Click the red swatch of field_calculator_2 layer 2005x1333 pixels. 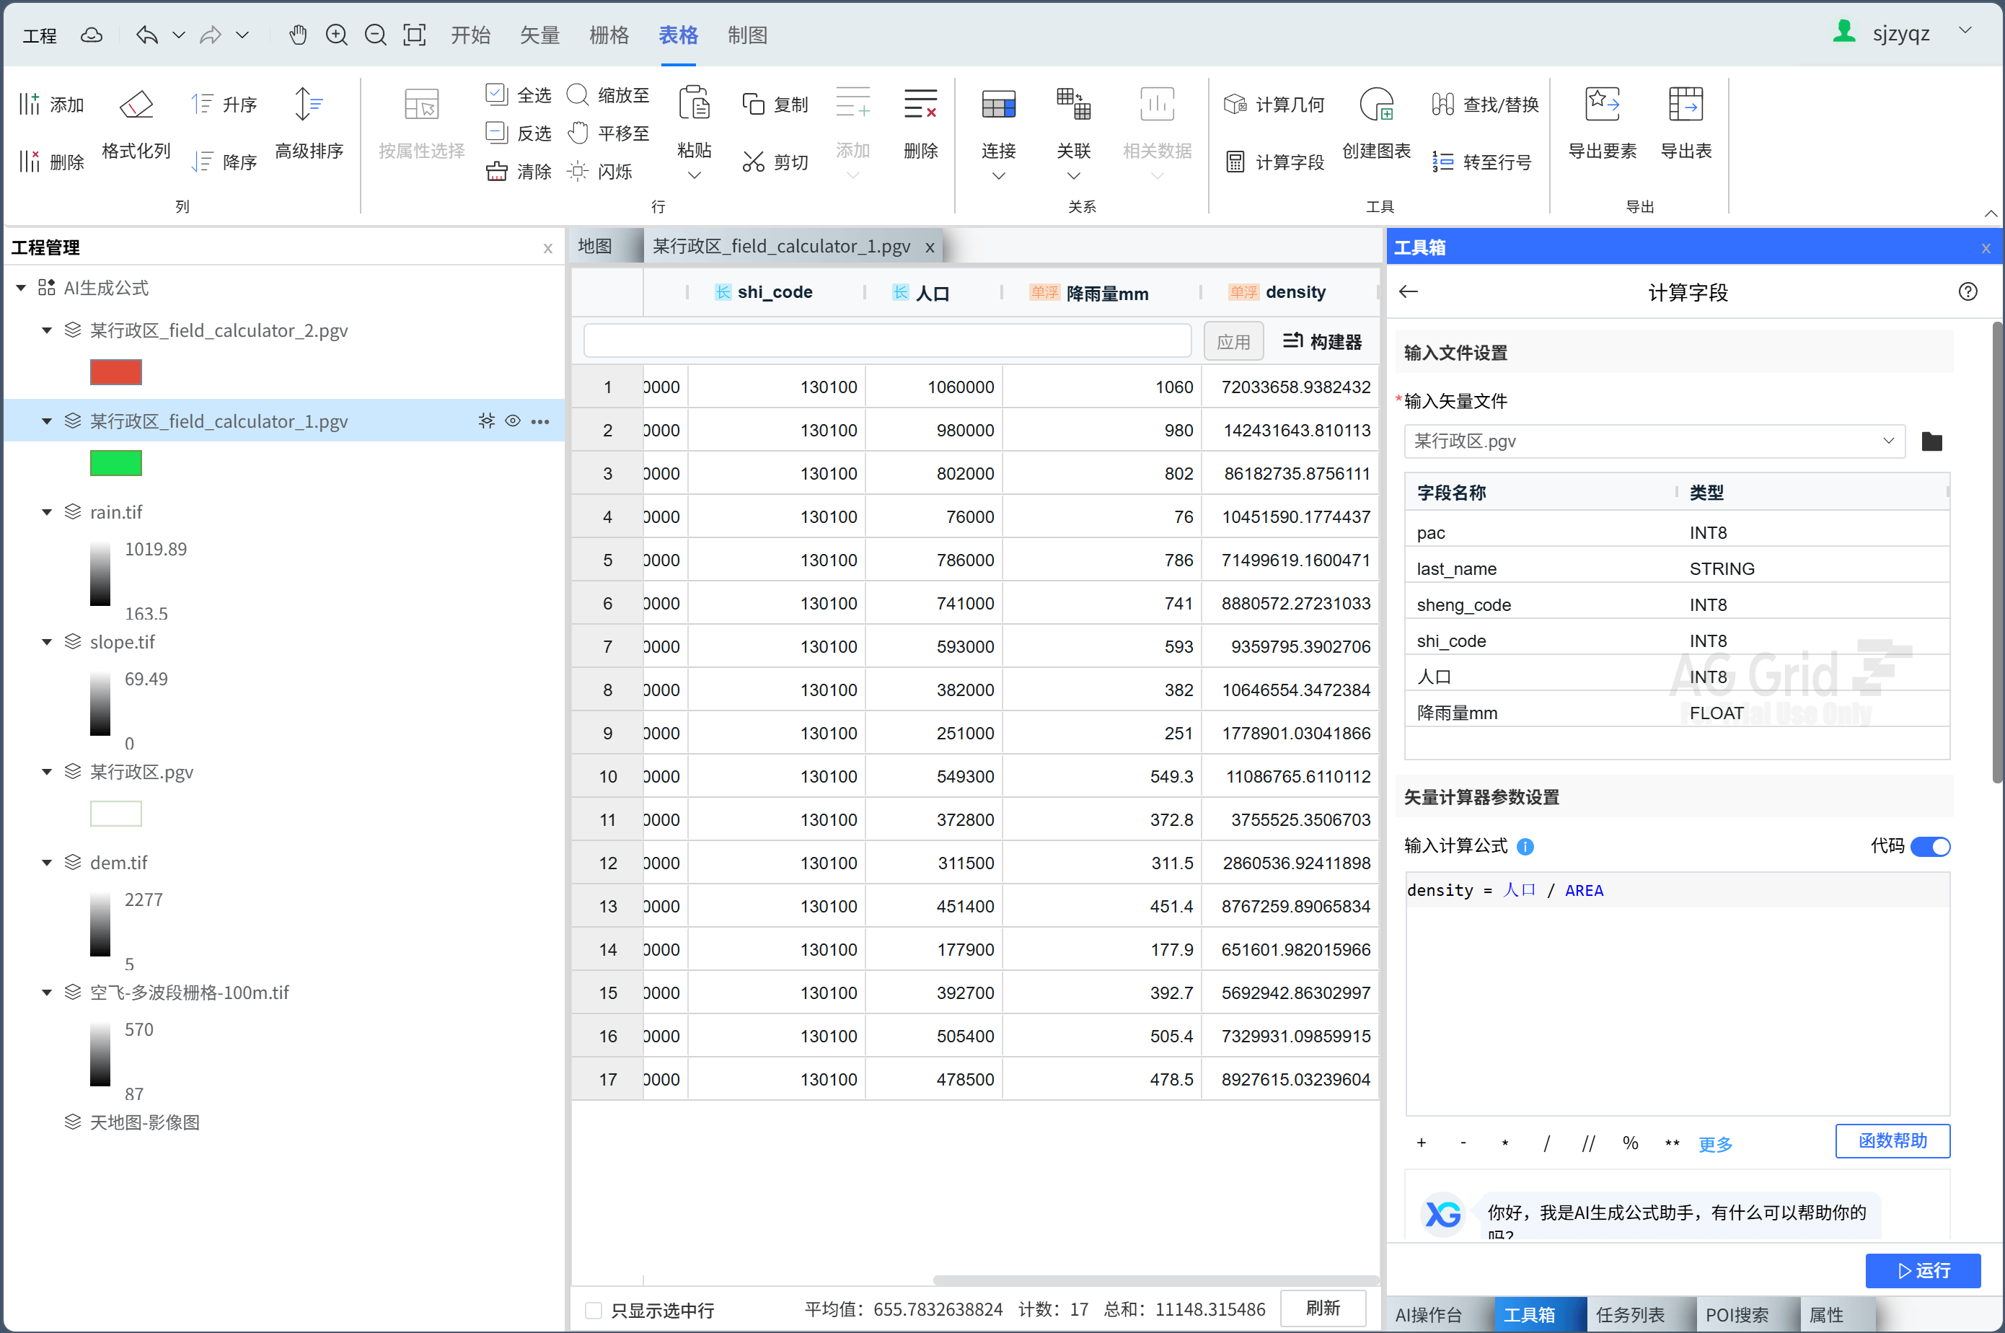click(115, 372)
